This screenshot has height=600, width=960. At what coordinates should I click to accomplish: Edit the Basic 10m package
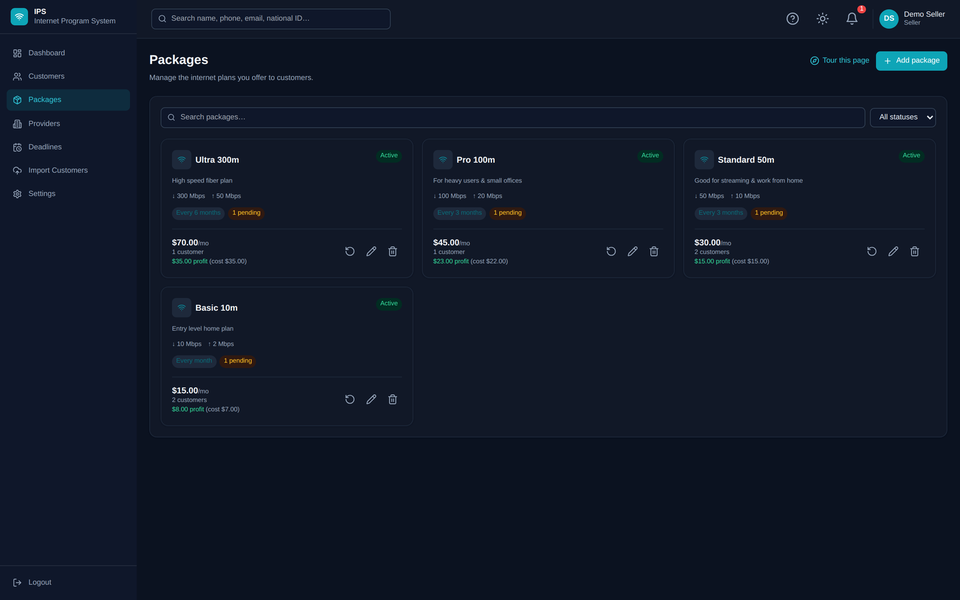pos(371,399)
